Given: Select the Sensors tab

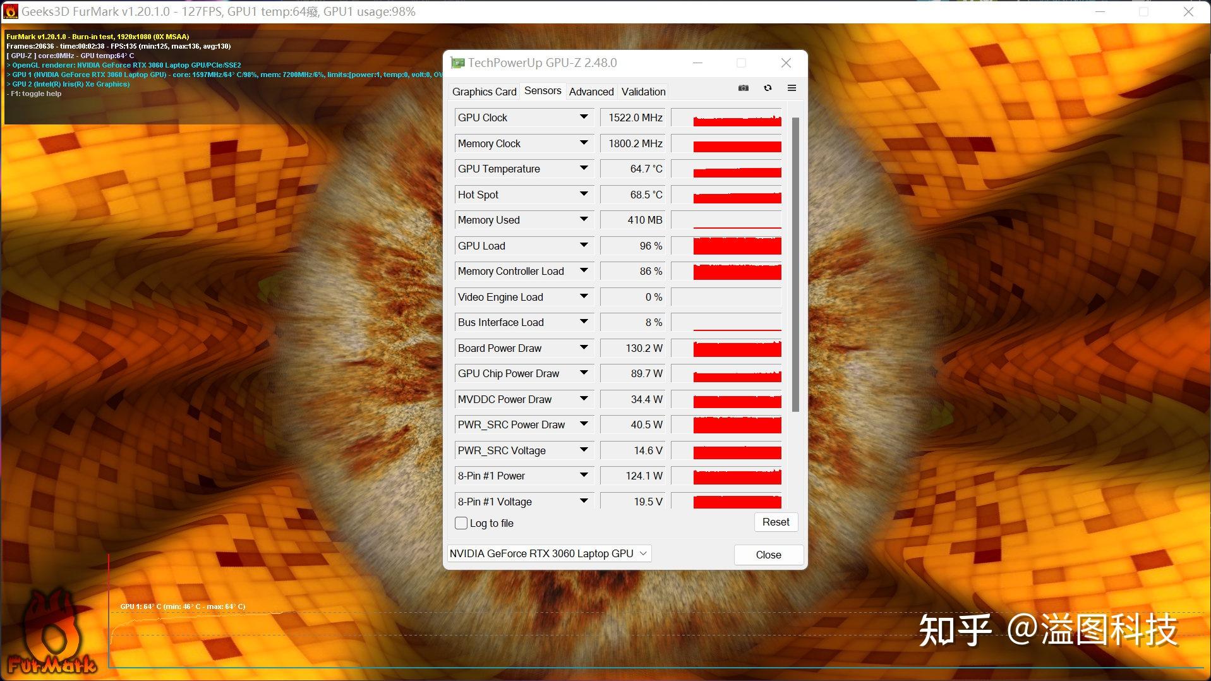Looking at the screenshot, I should pyautogui.click(x=543, y=91).
